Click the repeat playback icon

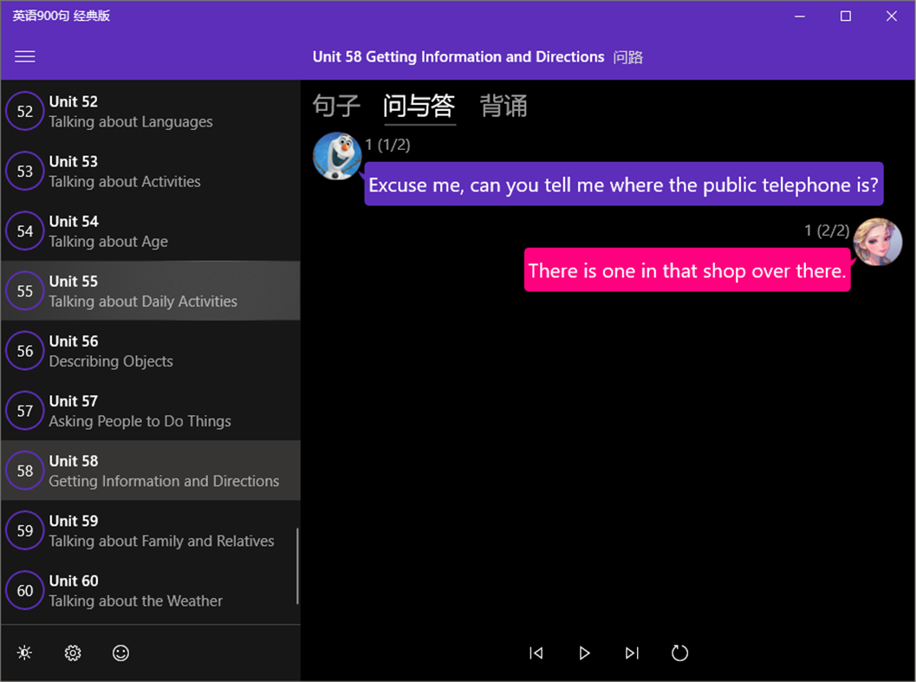(x=679, y=653)
